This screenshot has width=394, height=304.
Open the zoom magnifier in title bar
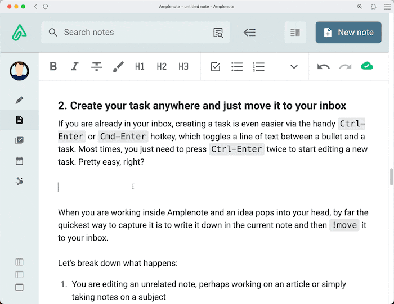360,7
